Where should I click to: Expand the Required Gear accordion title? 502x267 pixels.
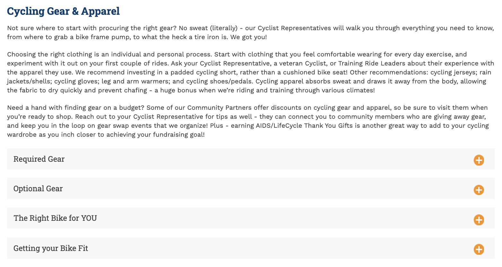pos(39,159)
